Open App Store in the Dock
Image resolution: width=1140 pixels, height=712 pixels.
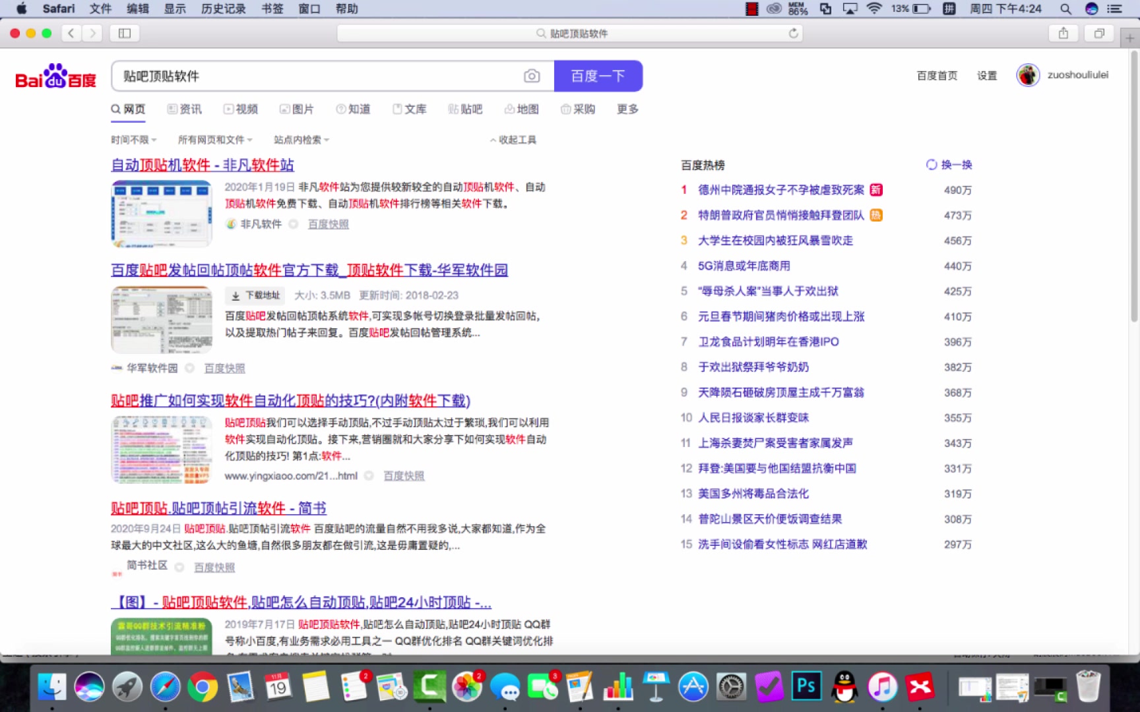point(693,687)
